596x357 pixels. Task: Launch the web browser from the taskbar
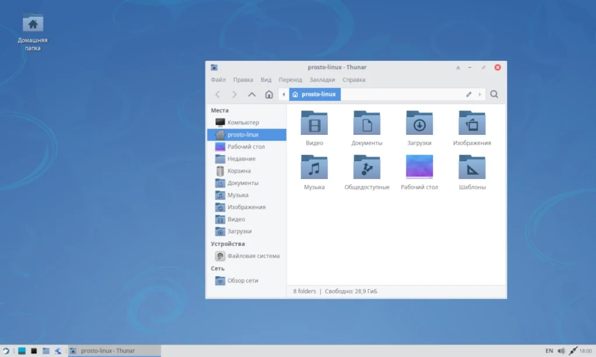pyautogui.click(x=58, y=351)
